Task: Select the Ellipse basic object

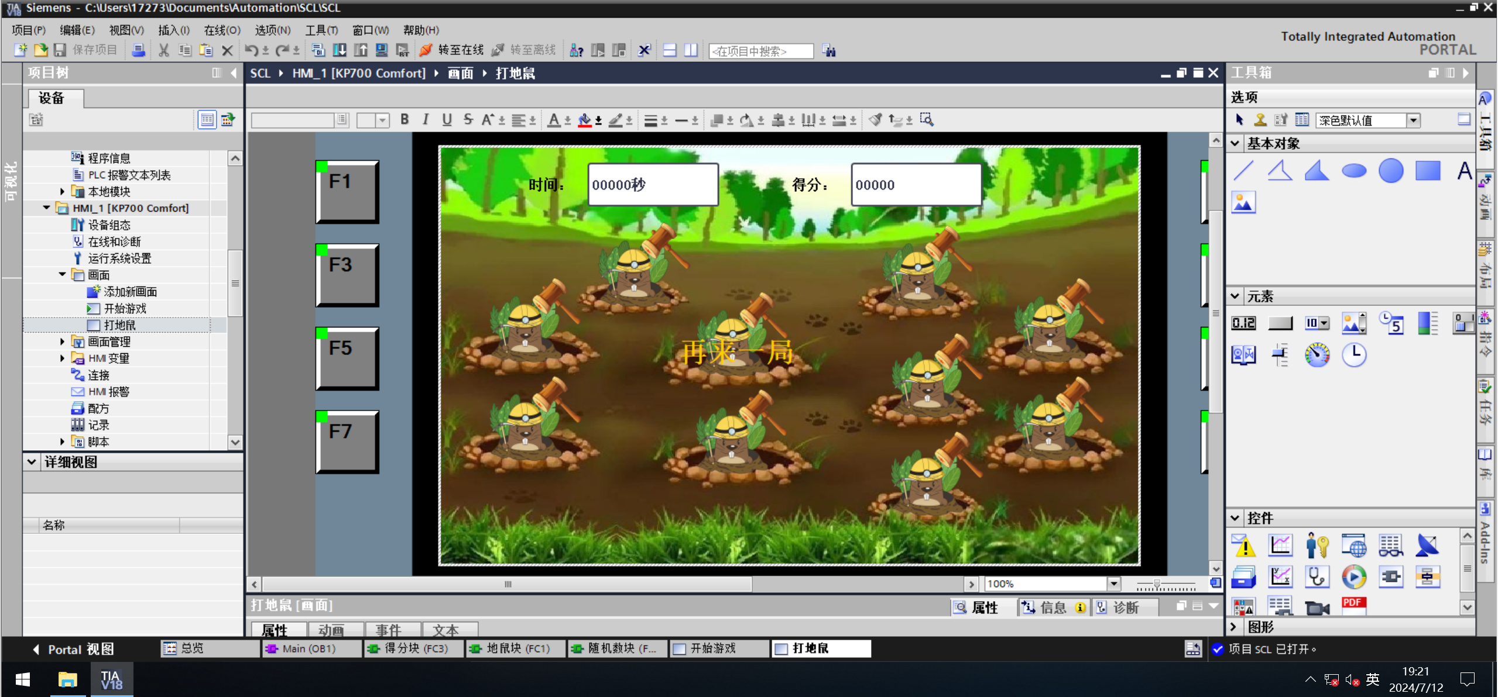Action: click(1353, 171)
